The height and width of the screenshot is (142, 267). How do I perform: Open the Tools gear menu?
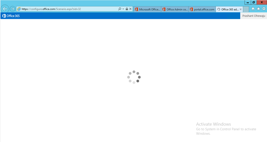(264, 9)
